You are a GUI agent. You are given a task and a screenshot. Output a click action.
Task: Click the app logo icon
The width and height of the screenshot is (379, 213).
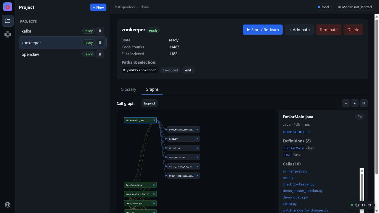tap(8, 7)
